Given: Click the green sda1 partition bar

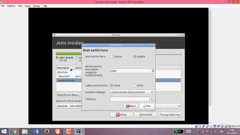Looking at the screenshot, I should (69, 54).
